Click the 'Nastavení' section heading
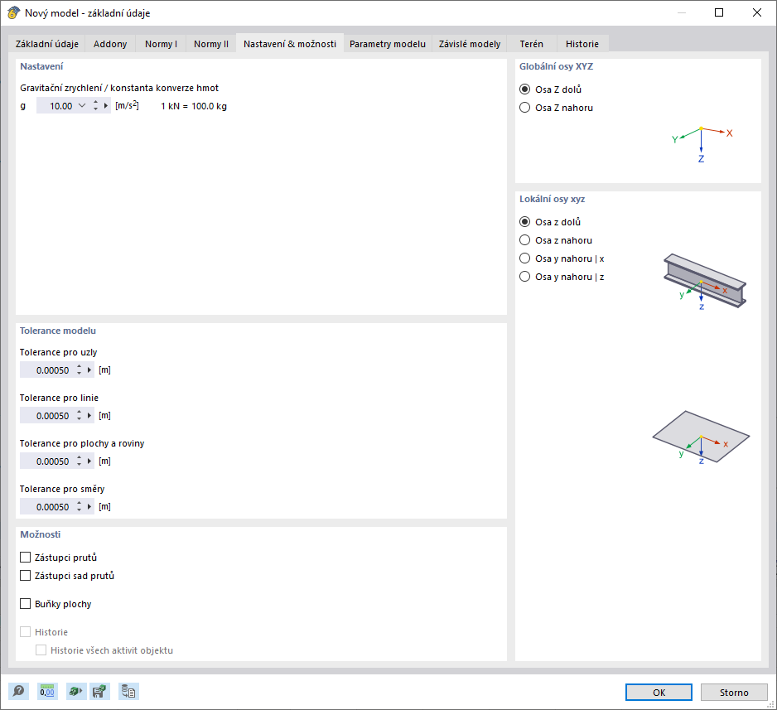 pos(41,66)
